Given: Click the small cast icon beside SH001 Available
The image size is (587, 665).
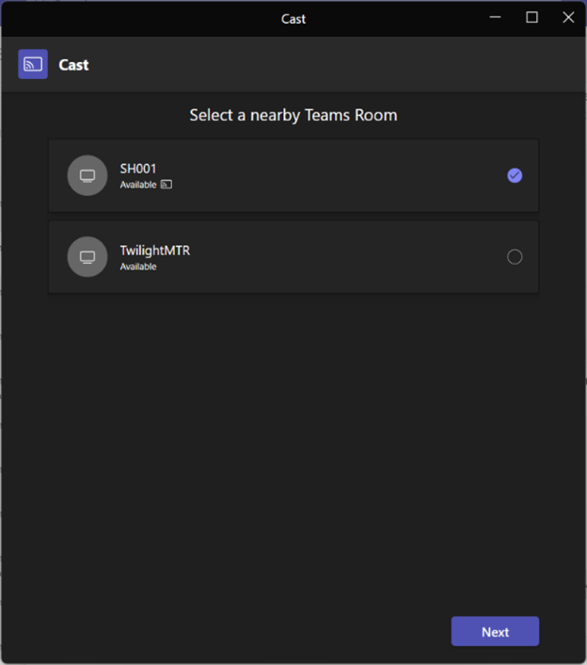Looking at the screenshot, I should (167, 186).
